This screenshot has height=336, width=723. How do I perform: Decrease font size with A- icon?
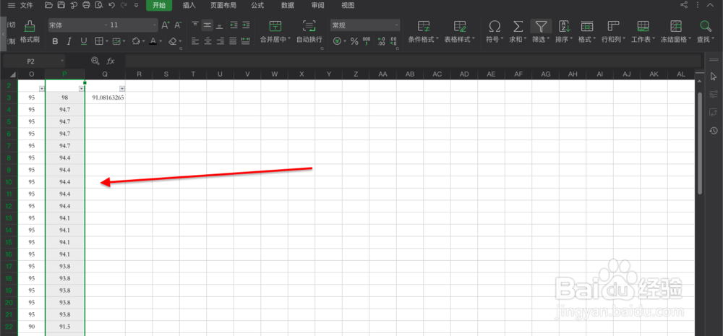coord(178,25)
